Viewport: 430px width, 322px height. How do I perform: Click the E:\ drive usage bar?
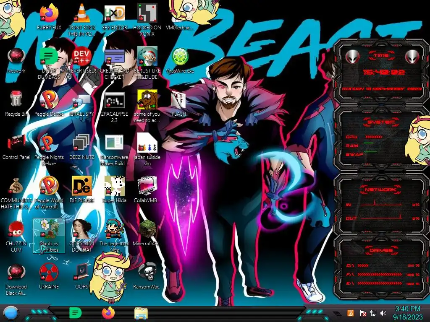click(380, 283)
